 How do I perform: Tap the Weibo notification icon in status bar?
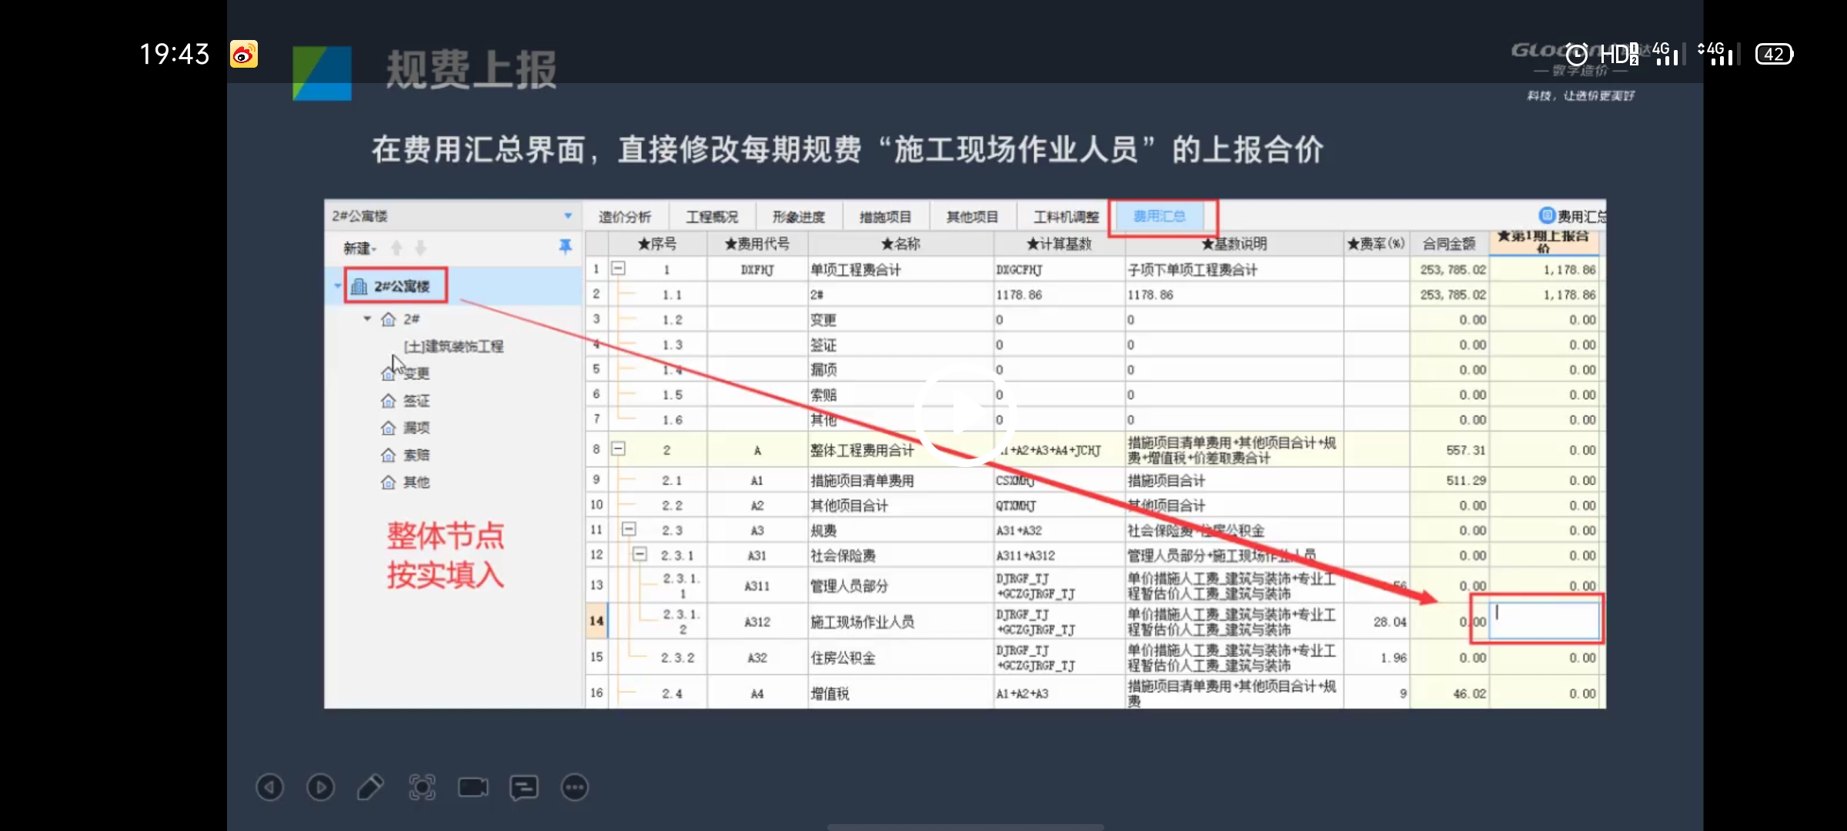244,54
